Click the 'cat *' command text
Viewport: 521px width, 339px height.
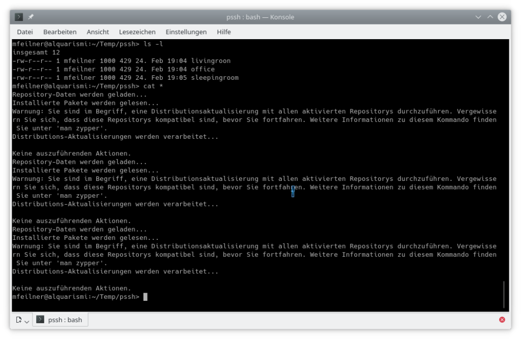coord(153,86)
